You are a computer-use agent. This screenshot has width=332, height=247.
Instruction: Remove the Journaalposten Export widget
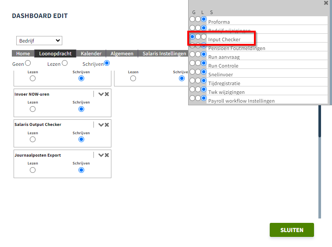[107, 155]
